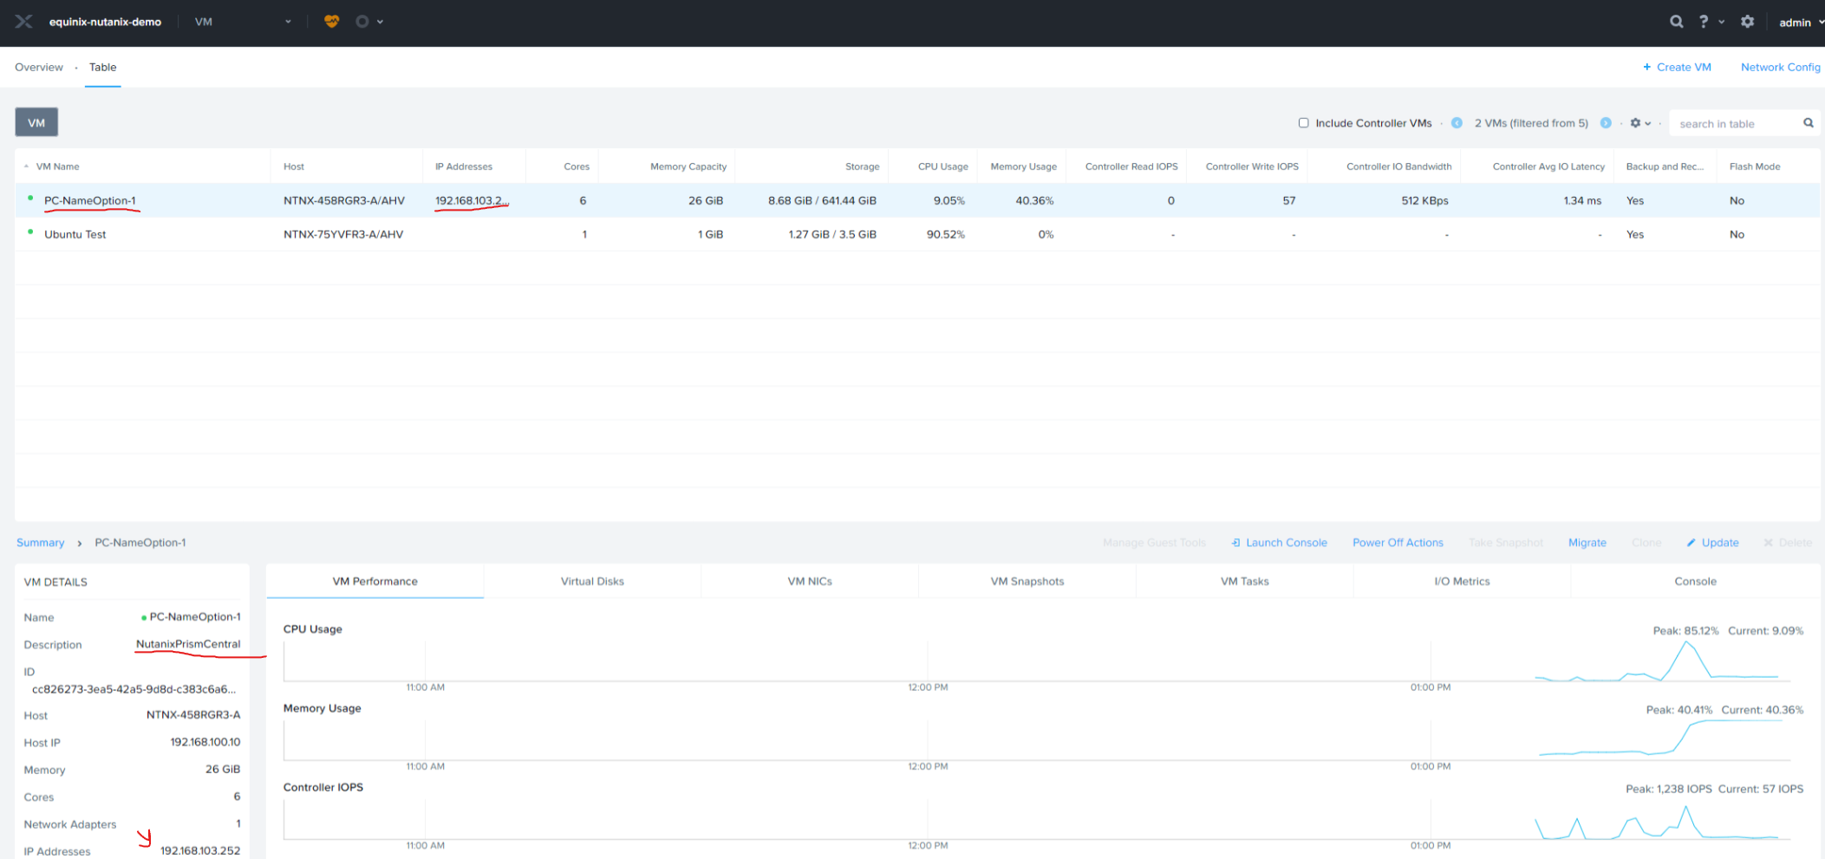Sort by Storage column header
This screenshot has width=1825, height=859.
[x=862, y=166]
